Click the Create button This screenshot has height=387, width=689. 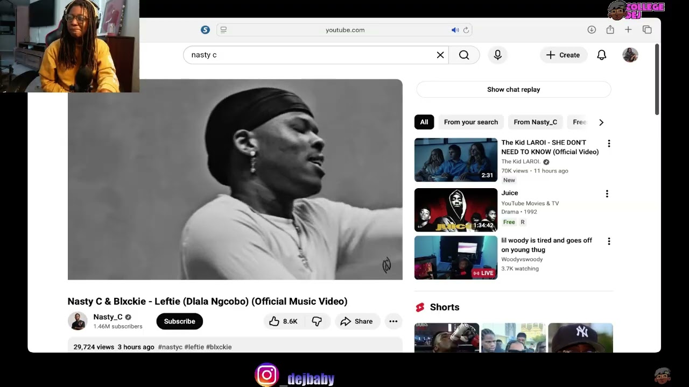[563, 55]
